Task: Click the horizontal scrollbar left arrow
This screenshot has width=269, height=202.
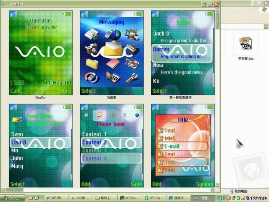Action: point(3,190)
